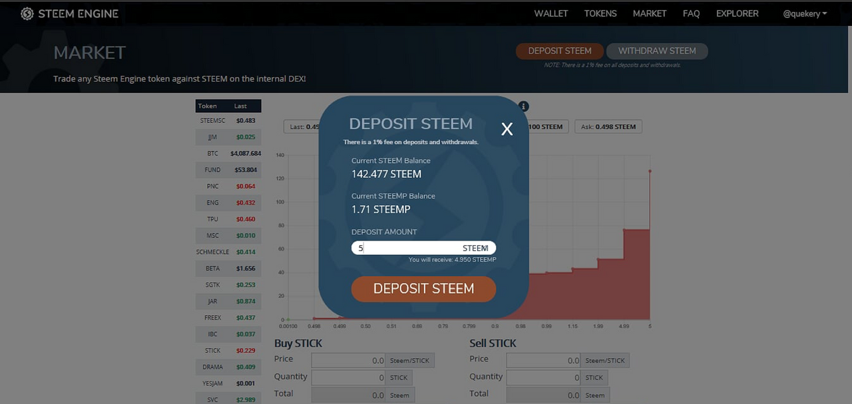
Task: Select the MSC token row
Action: [228, 236]
